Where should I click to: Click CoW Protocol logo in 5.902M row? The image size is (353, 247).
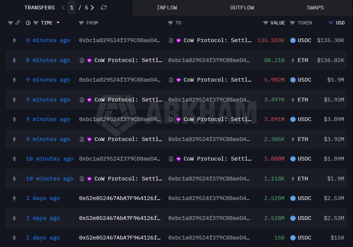pos(178,80)
